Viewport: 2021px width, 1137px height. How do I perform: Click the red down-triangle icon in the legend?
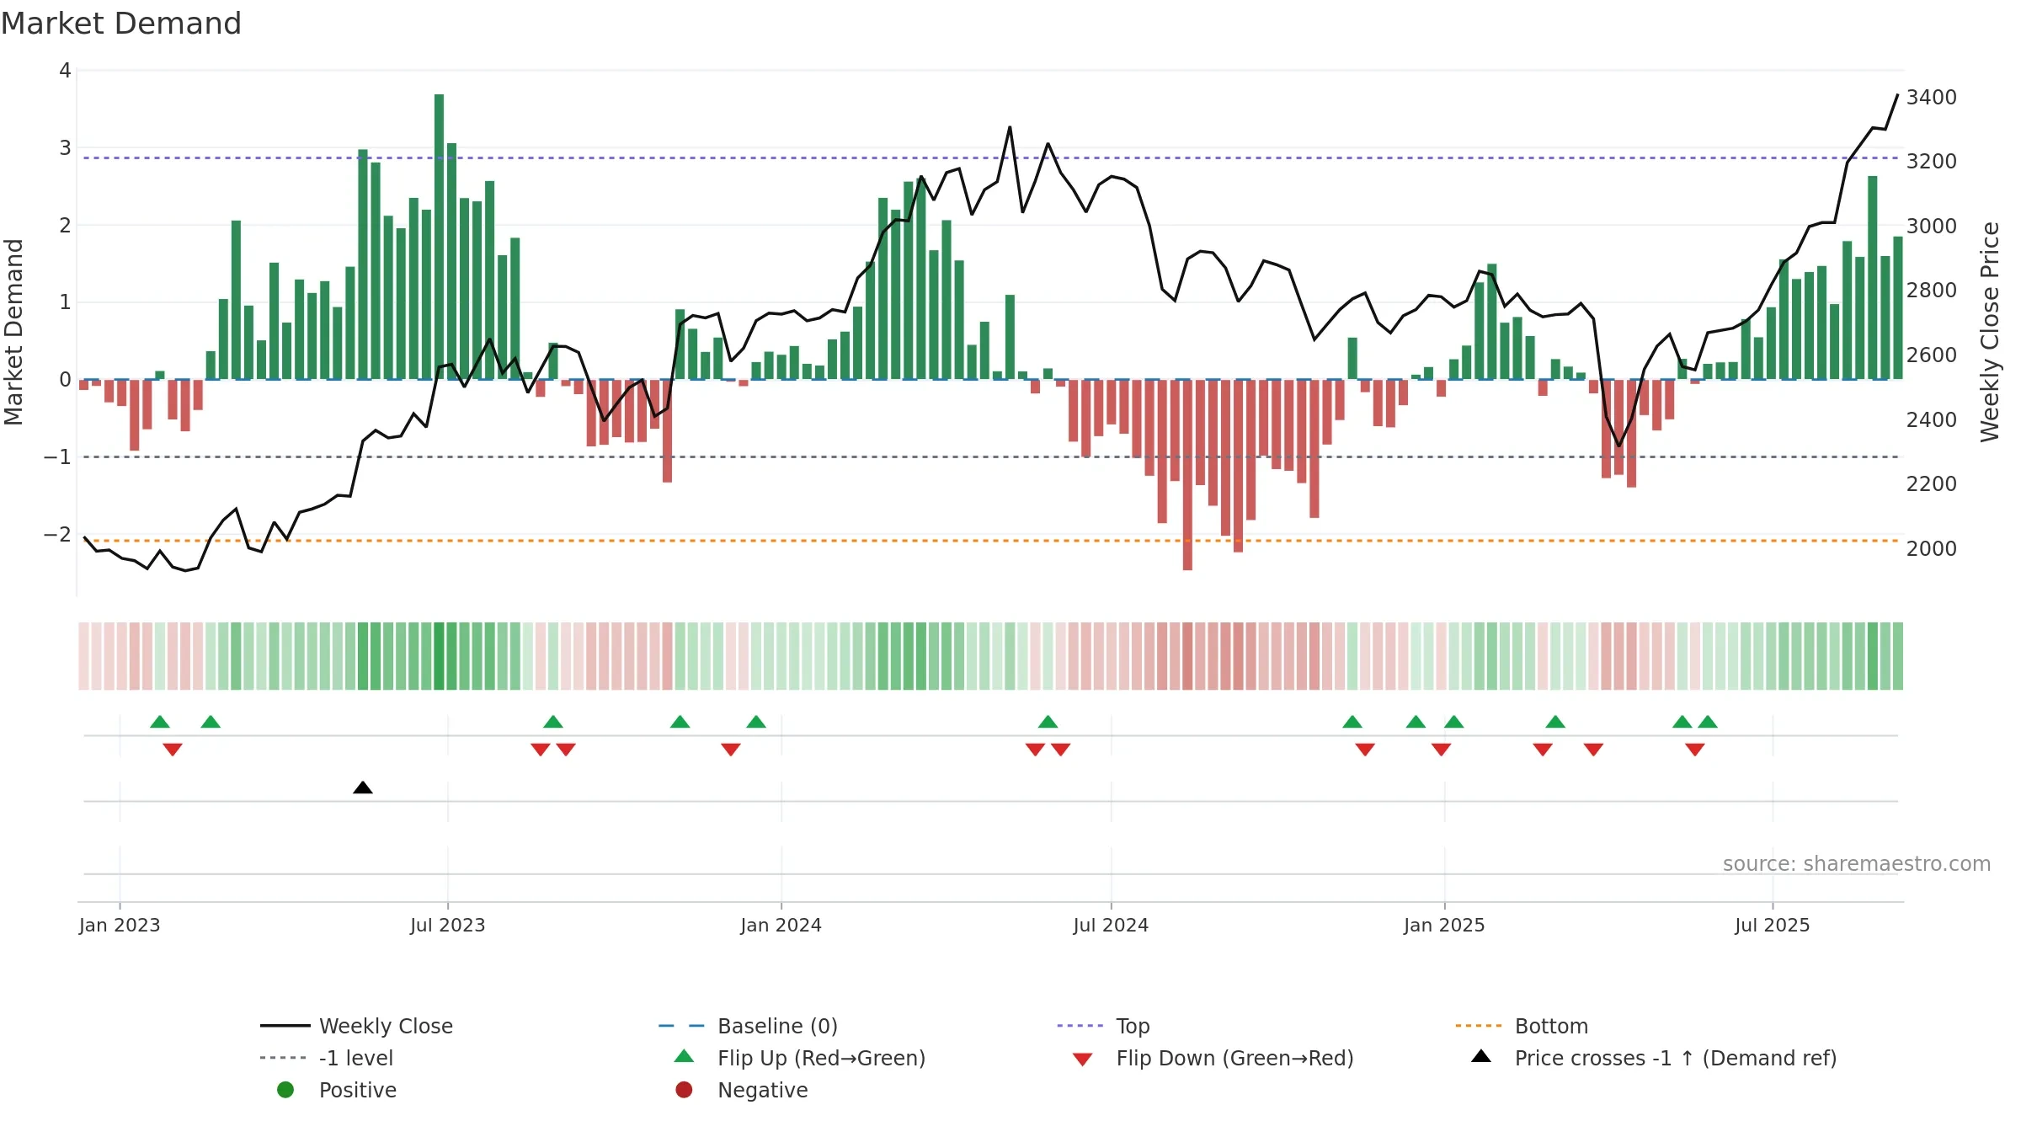(x=1083, y=1060)
